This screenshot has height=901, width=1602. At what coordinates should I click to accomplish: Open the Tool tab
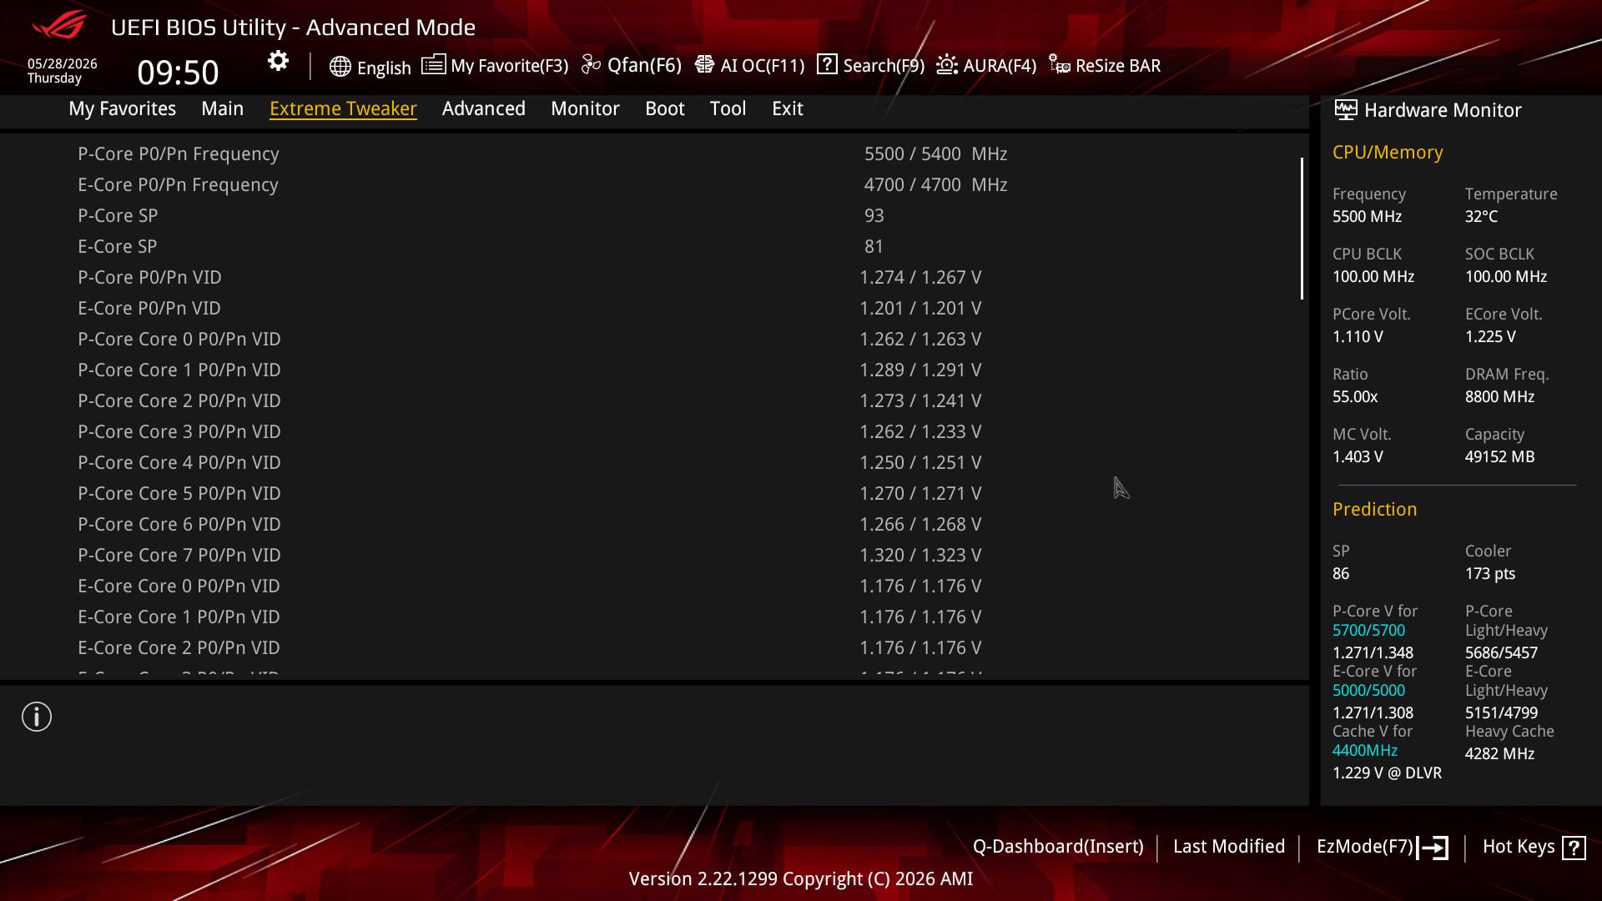point(728,108)
